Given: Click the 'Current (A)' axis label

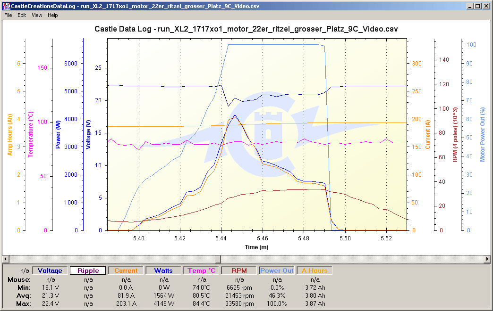Looking at the screenshot, I should pyautogui.click(x=428, y=134).
